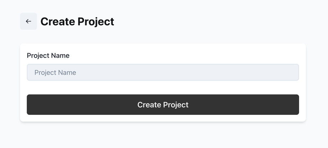
Task: Return to previous page via arrow icon
Action: point(29,21)
